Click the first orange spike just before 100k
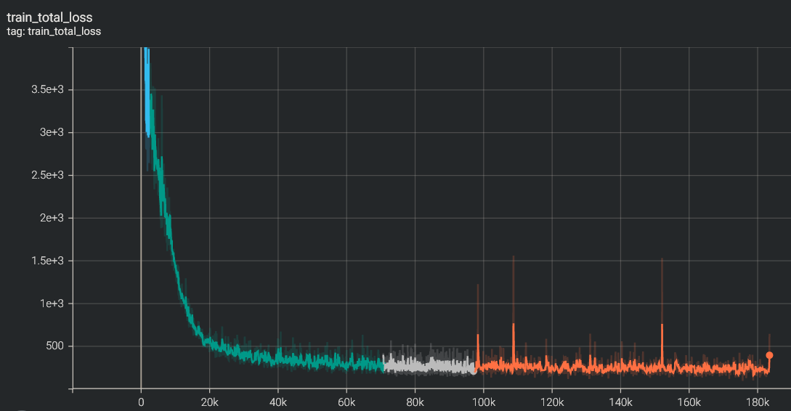This screenshot has width=791, height=411. (478, 335)
